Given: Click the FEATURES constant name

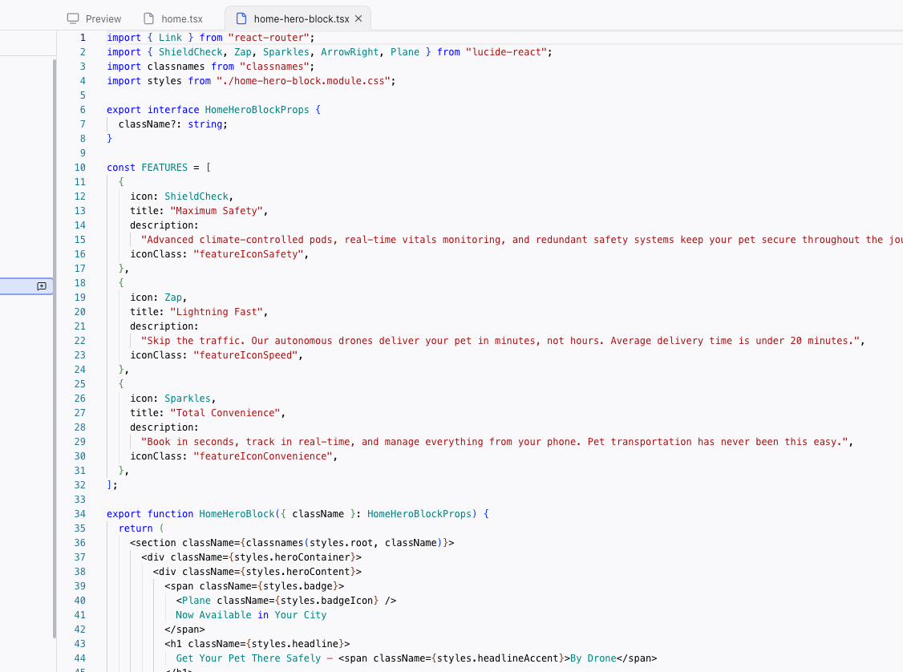Looking at the screenshot, I should [x=164, y=167].
